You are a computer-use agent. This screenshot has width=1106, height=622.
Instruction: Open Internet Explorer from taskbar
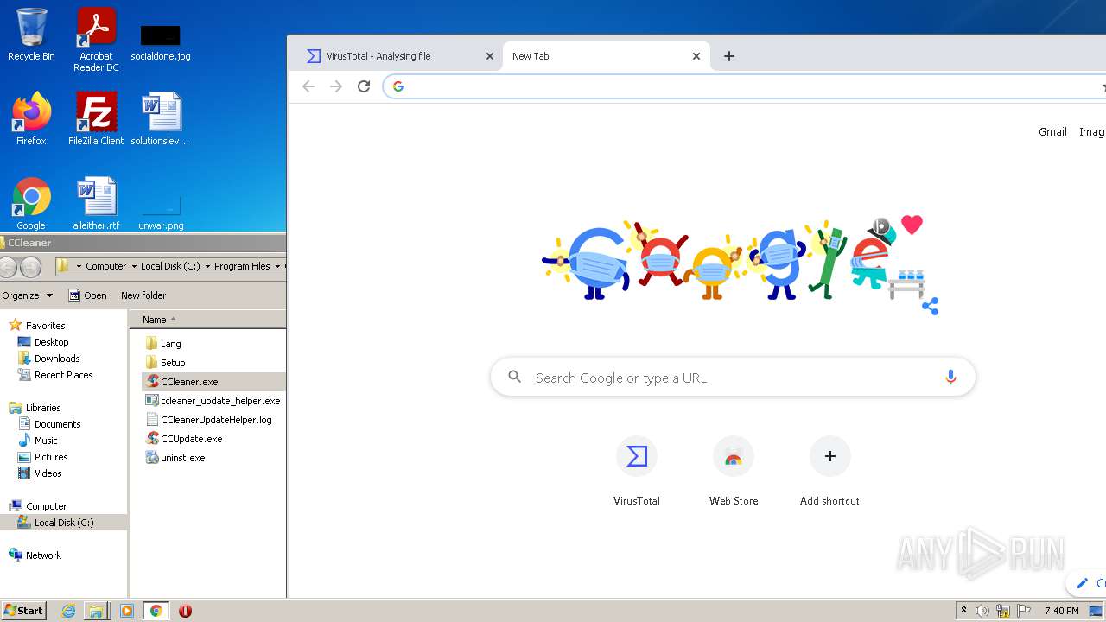[69, 611]
